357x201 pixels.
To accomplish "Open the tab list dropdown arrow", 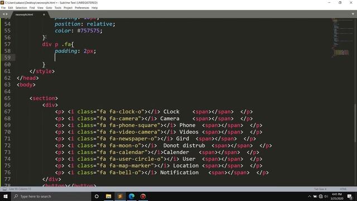I will coord(353,14).
